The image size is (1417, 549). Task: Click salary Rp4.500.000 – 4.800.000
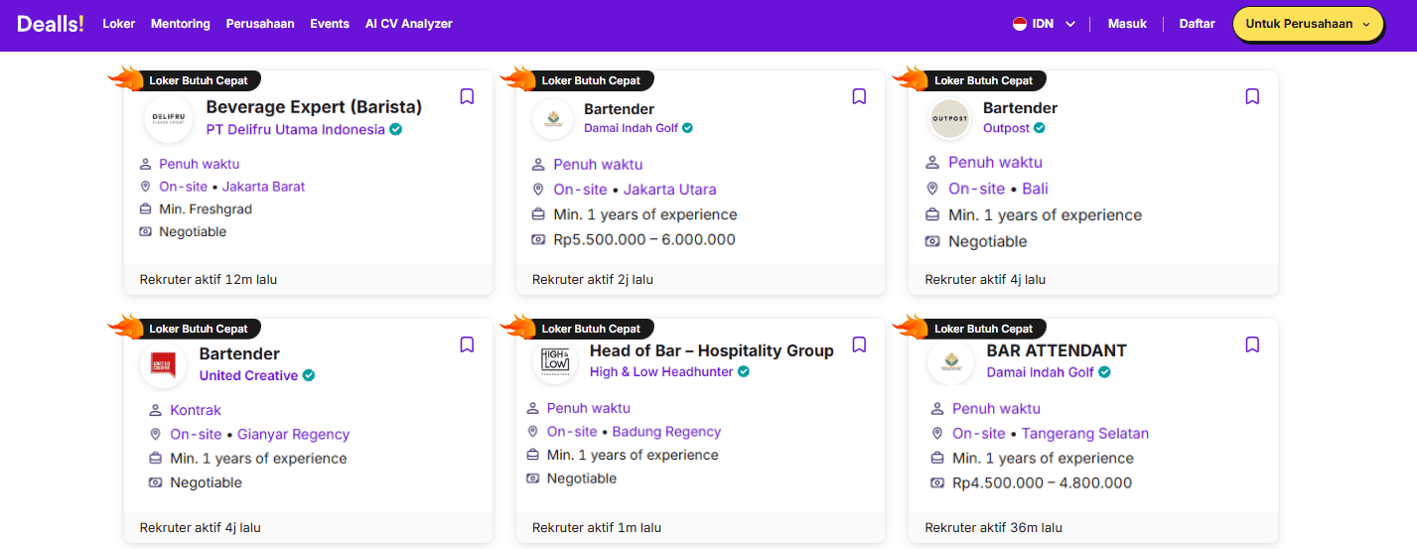pyautogui.click(x=1042, y=483)
